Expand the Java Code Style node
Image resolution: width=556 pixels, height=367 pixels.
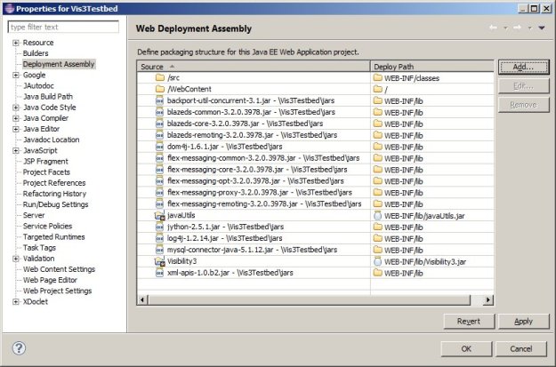16,108
